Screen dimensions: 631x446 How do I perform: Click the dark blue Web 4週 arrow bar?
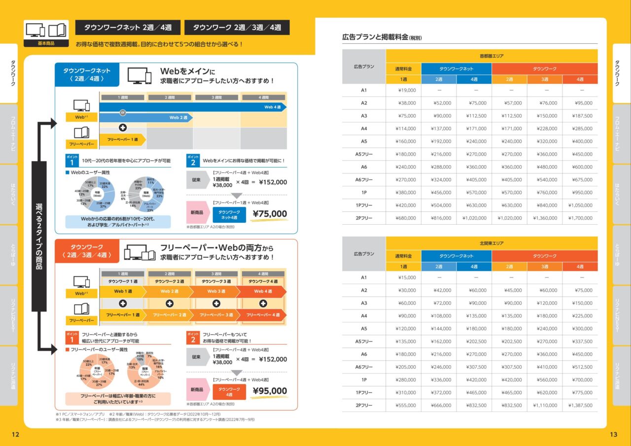coord(193,107)
